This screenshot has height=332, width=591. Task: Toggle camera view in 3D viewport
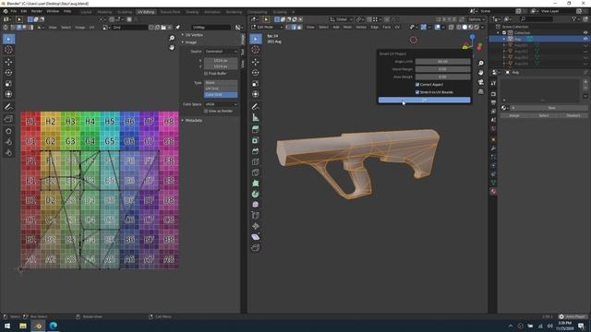coord(480,82)
